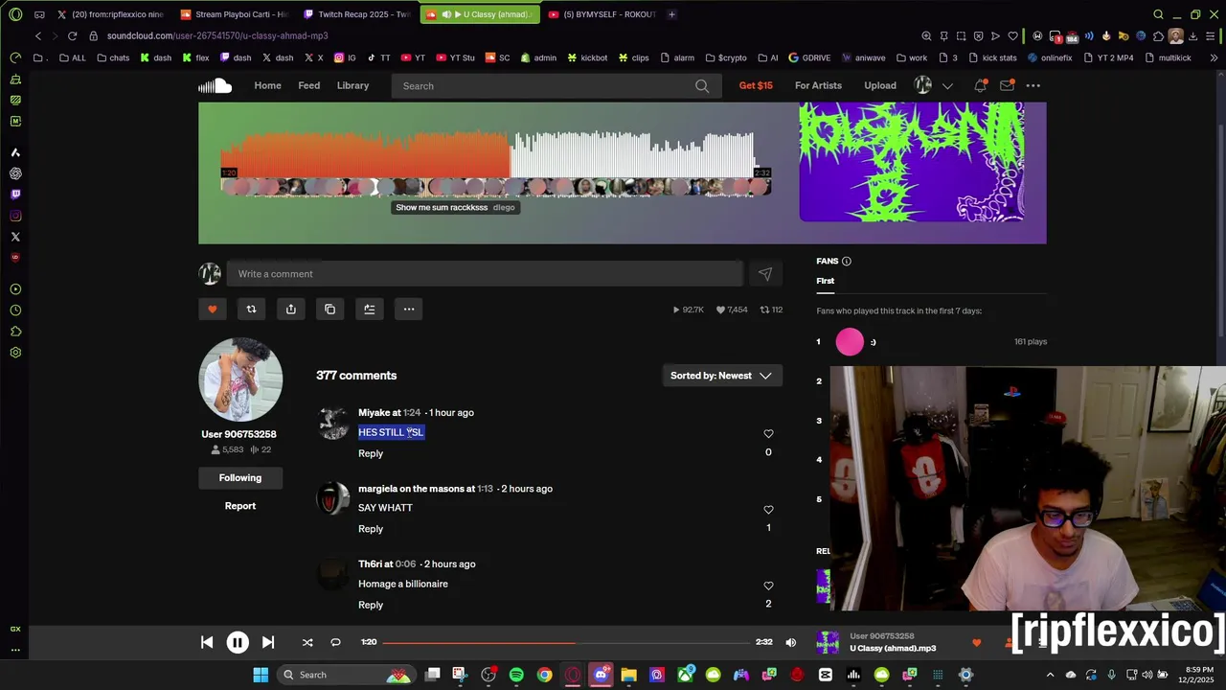Open Sorted by Newest dropdown
This screenshot has height=690, width=1226.
tap(722, 376)
